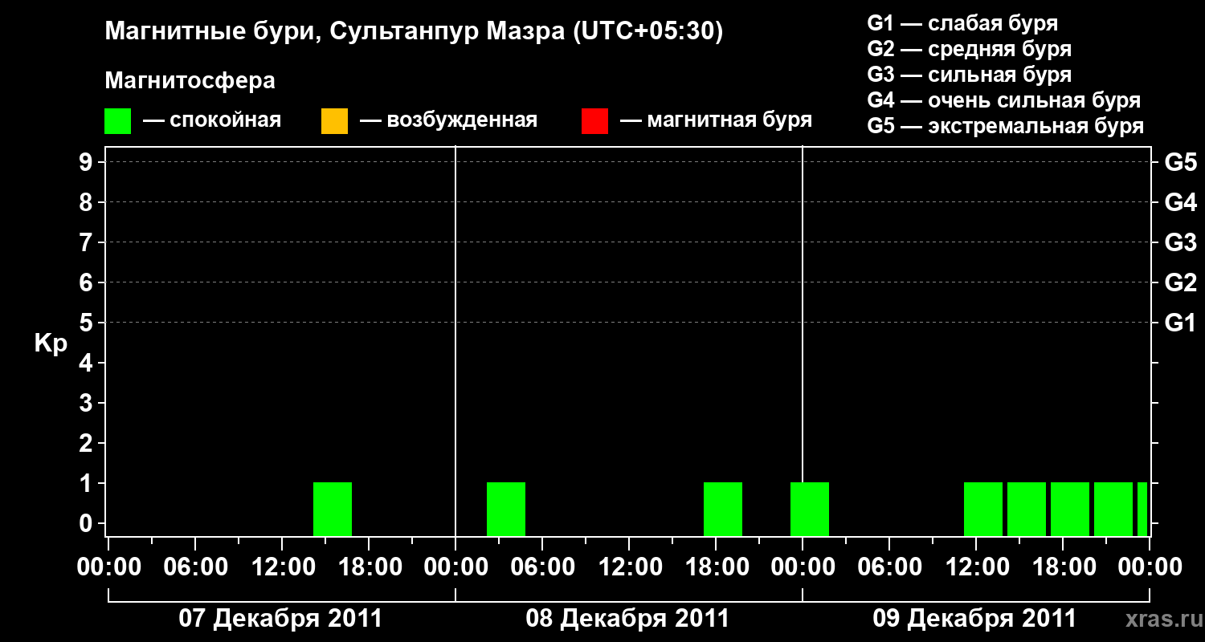Click the 'G1' tick label on right axis
Screen dimensions: 1205x642
1181,323
